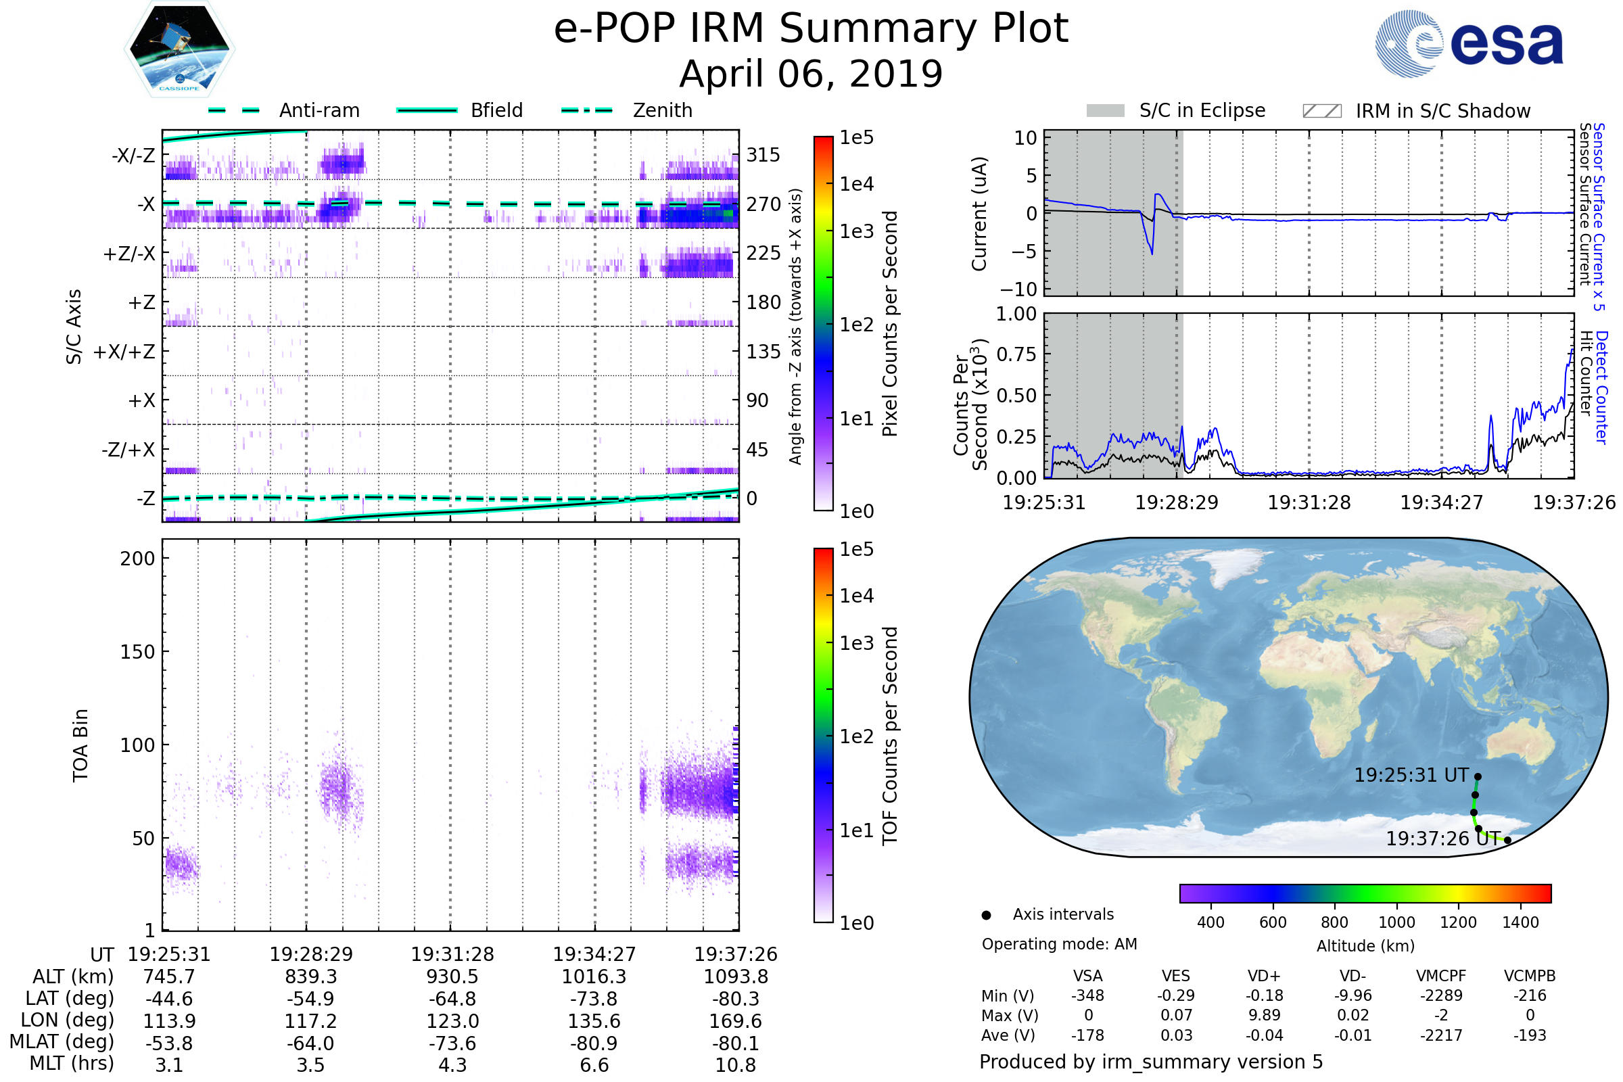Click the e-POP IRM Summary Plot title
The width and height of the screenshot is (1623, 1082).
pos(811,29)
